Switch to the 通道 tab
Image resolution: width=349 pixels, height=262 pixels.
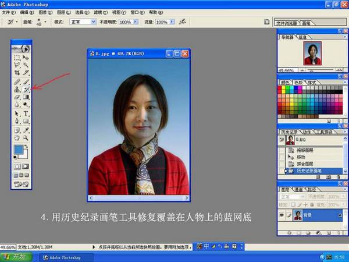[x=298, y=189]
